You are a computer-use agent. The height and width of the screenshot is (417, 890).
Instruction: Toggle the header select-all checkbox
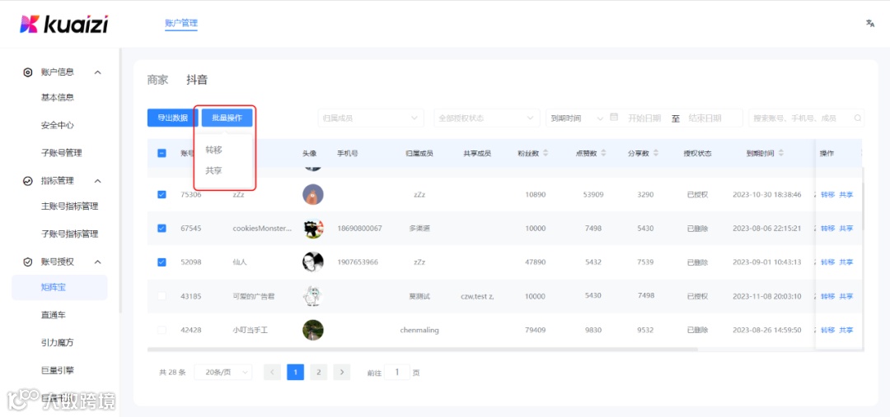[x=162, y=153]
